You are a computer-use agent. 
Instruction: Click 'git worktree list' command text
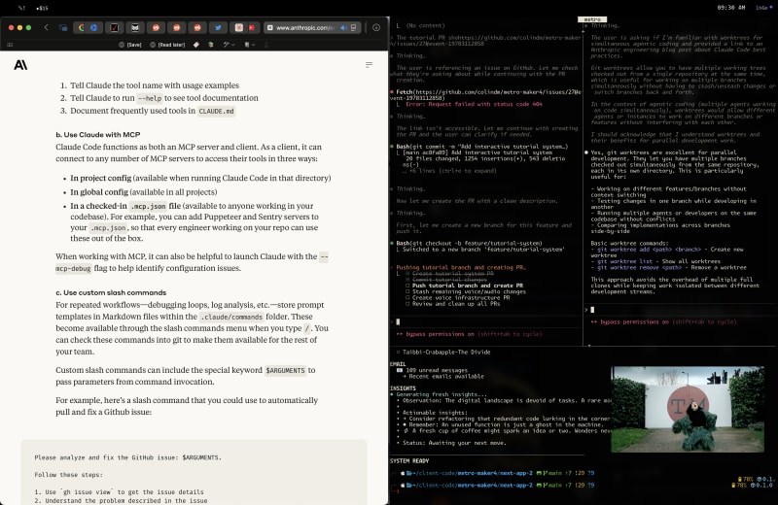coord(624,261)
